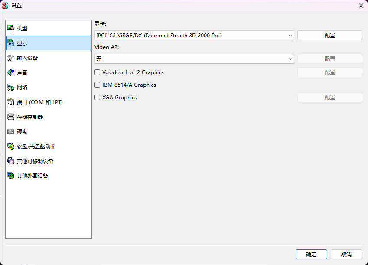Toggle the IBM 8514/A Graphics checkbox
The width and height of the screenshot is (368, 265).
(98, 85)
